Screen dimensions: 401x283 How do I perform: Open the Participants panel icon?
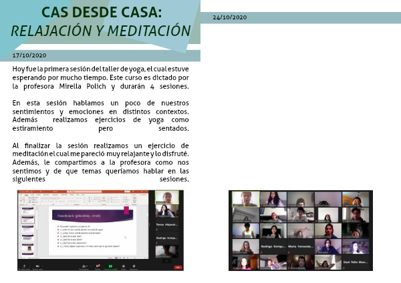(84, 266)
